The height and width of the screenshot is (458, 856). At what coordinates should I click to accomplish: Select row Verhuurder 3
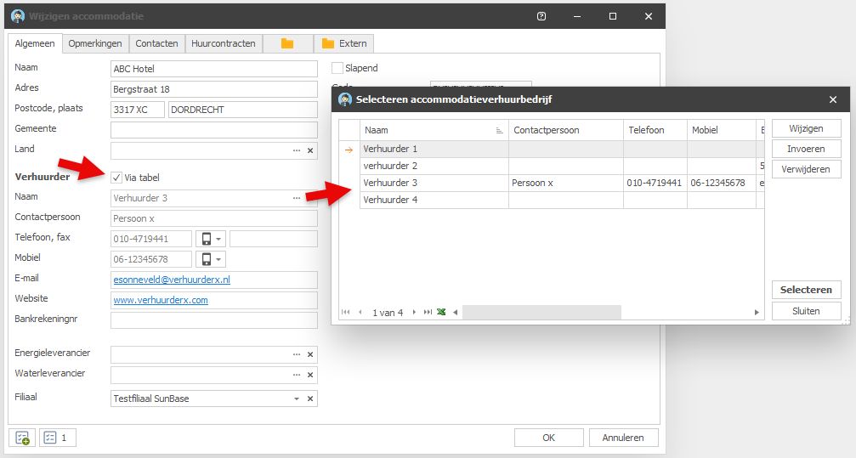pos(552,183)
